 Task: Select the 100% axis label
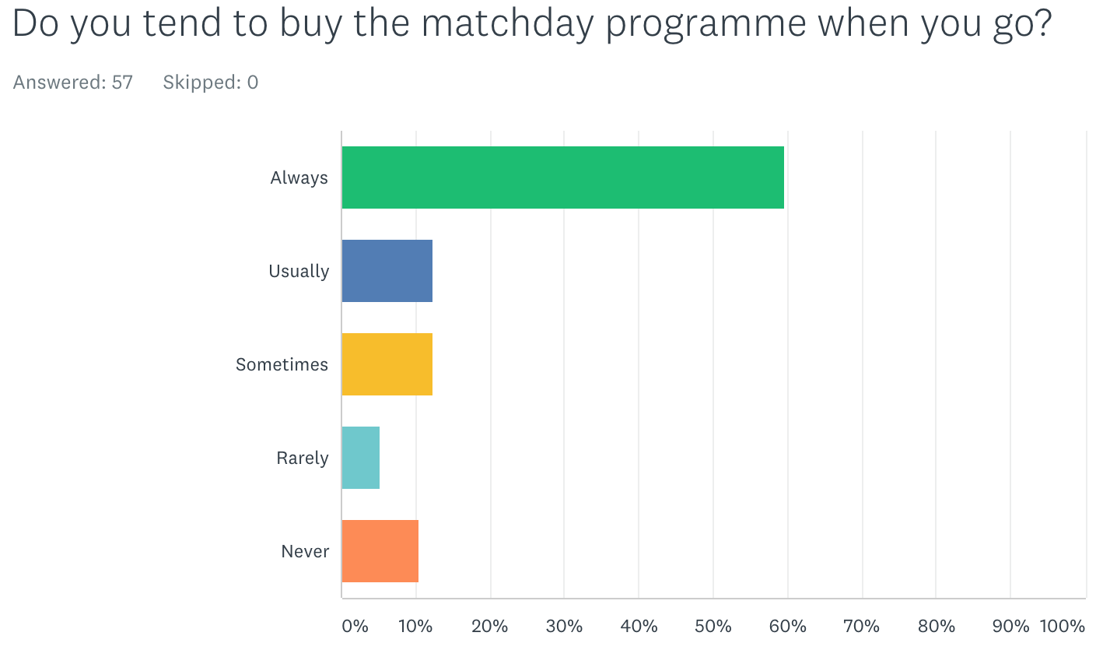tap(1062, 626)
